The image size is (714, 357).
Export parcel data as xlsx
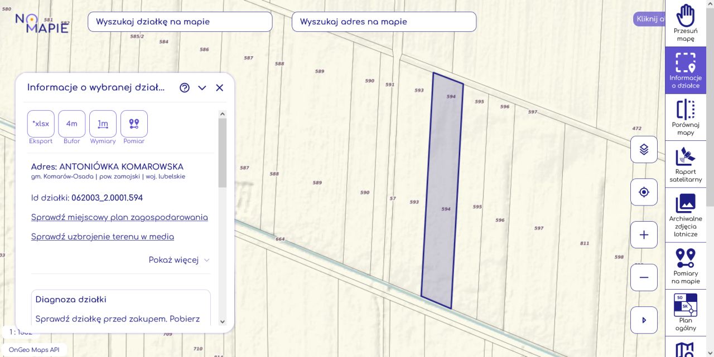(x=41, y=124)
